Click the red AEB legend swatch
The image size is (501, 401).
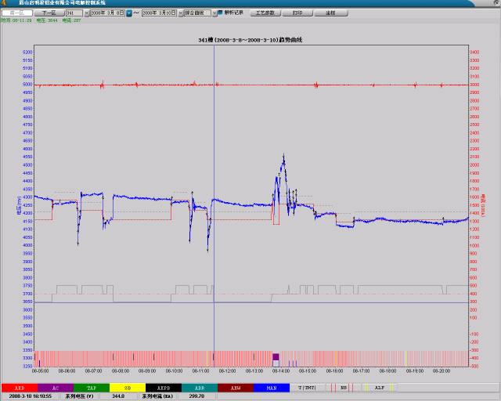[x=18, y=388]
